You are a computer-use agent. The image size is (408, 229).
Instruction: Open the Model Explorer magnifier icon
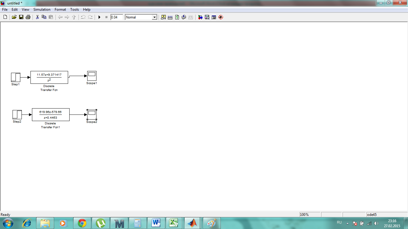[207, 17]
